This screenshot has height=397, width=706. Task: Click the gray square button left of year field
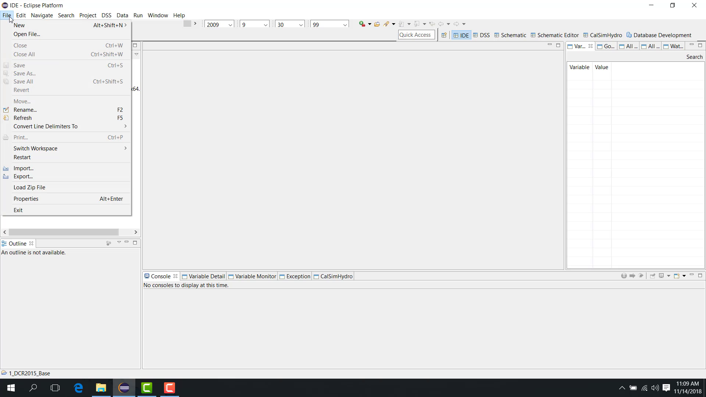pos(187,24)
